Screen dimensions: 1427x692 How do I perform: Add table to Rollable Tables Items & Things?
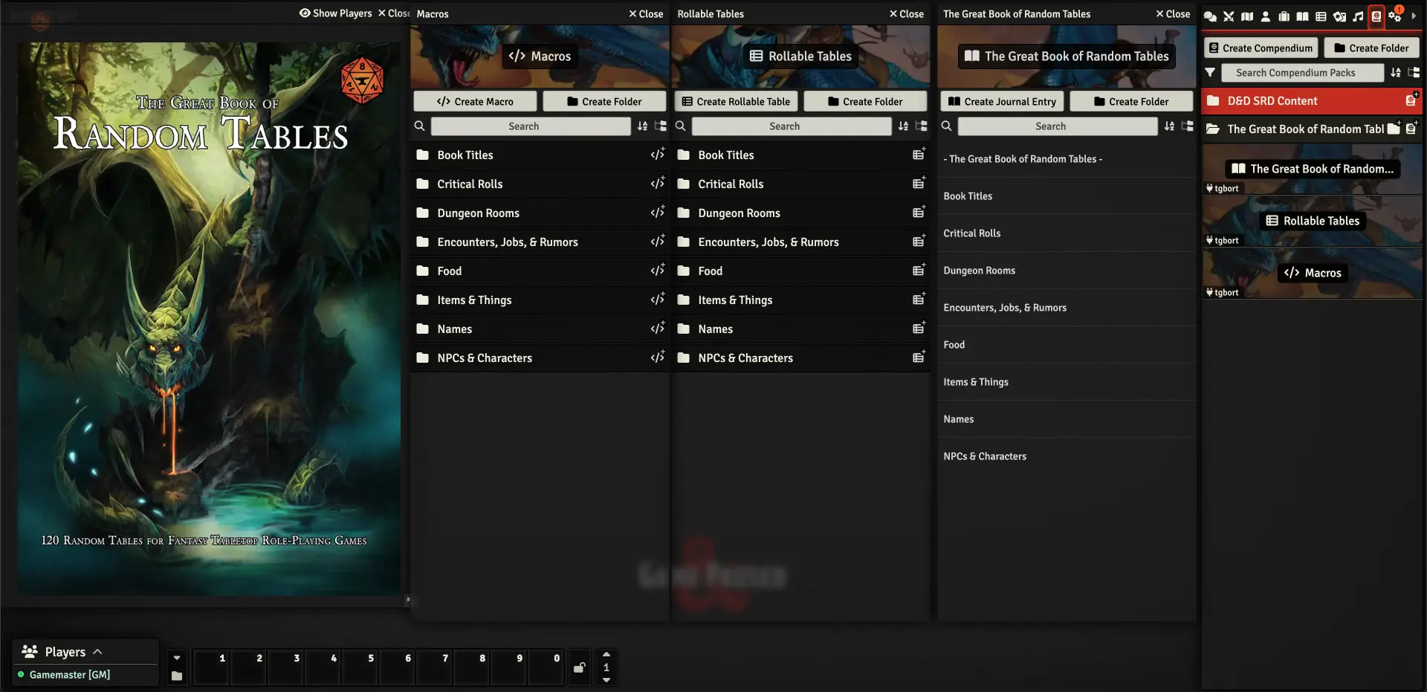tap(919, 299)
